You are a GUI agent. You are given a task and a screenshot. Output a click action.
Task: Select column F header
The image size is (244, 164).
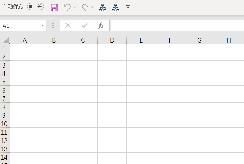pyautogui.click(x=170, y=40)
